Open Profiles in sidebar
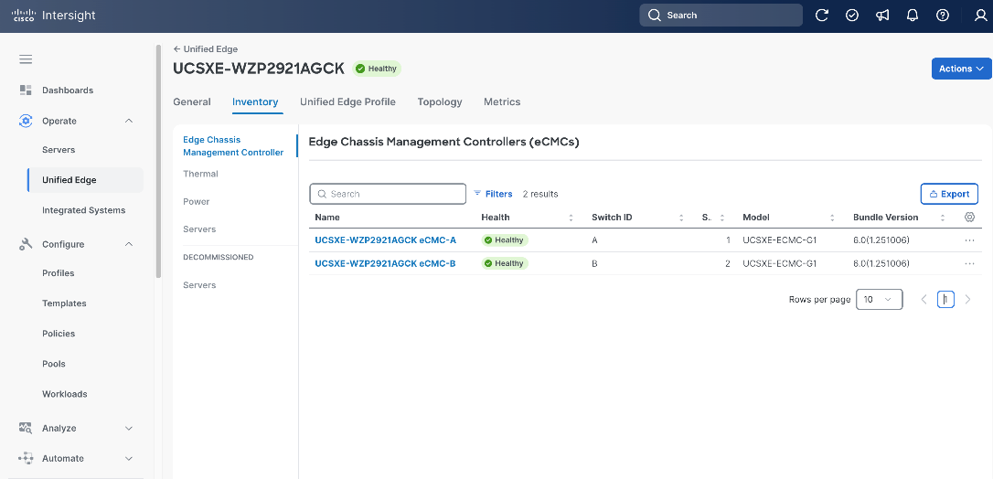 (x=59, y=273)
